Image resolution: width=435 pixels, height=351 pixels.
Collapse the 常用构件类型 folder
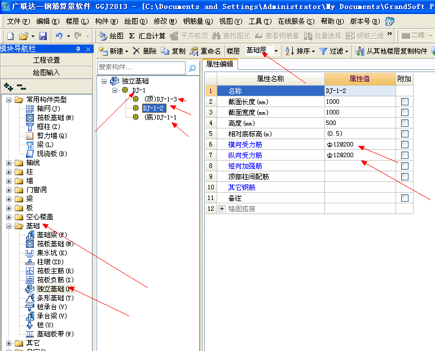8,100
